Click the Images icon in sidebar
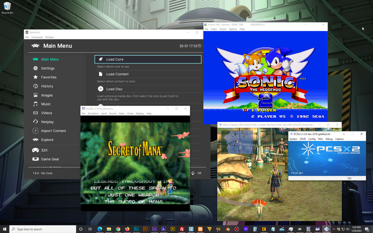Viewport: 373px width, 233px height. (x=35, y=95)
